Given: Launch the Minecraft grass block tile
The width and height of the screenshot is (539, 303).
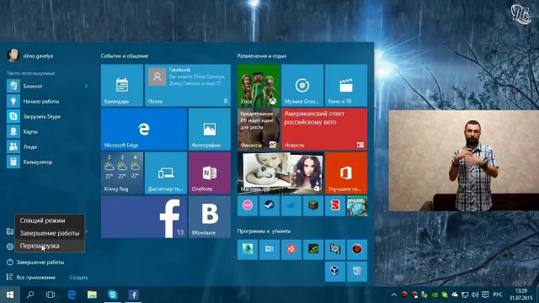Looking at the screenshot, I should pyautogui.click(x=313, y=205).
